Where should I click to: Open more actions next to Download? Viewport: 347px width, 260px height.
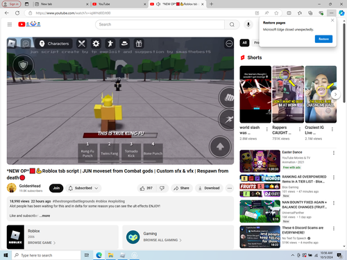pos(229,188)
